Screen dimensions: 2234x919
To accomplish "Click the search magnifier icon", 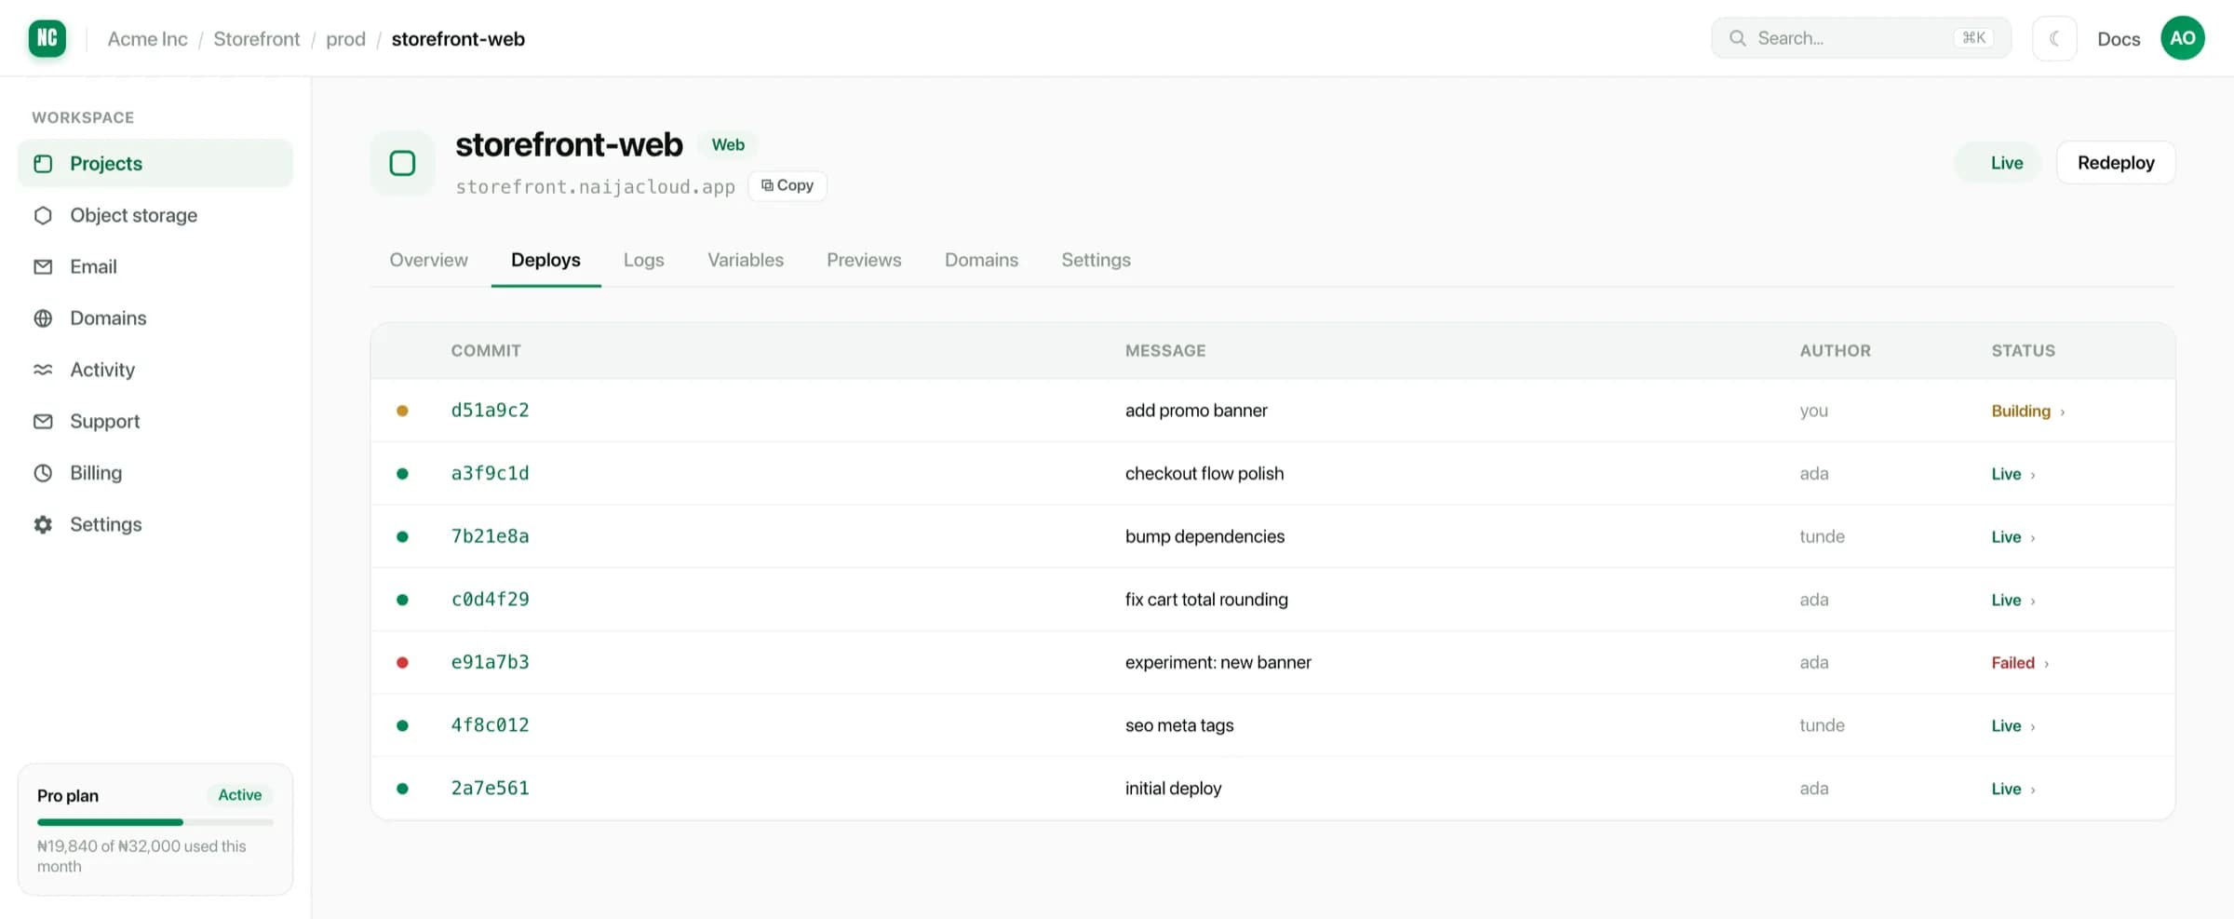I will click(x=1737, y=38).
